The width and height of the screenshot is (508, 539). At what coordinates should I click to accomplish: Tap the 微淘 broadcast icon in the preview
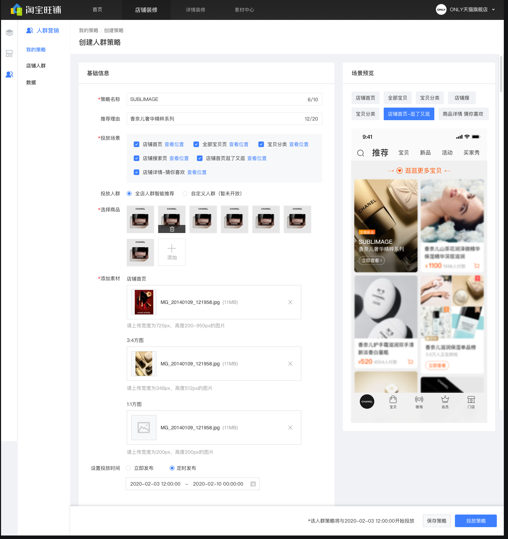tap(419, 399)
